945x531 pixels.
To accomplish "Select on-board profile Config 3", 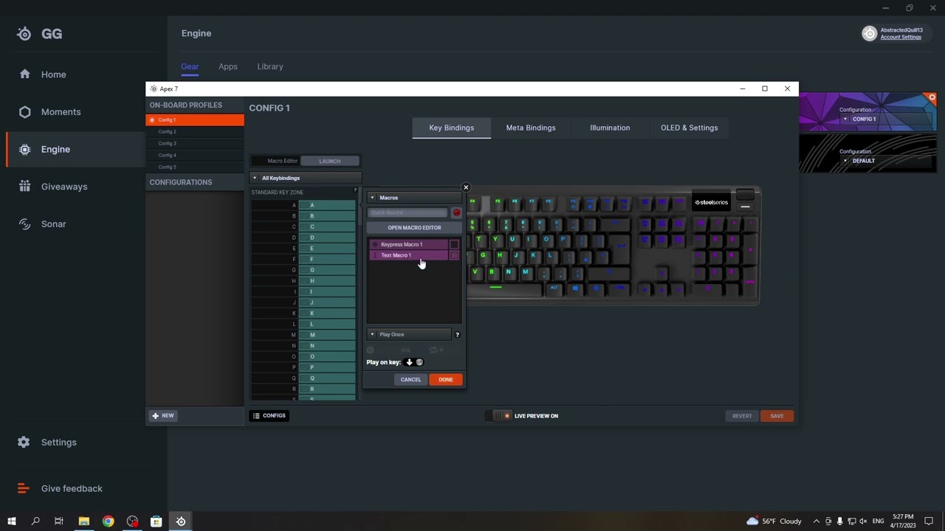I will pos(195,144).
